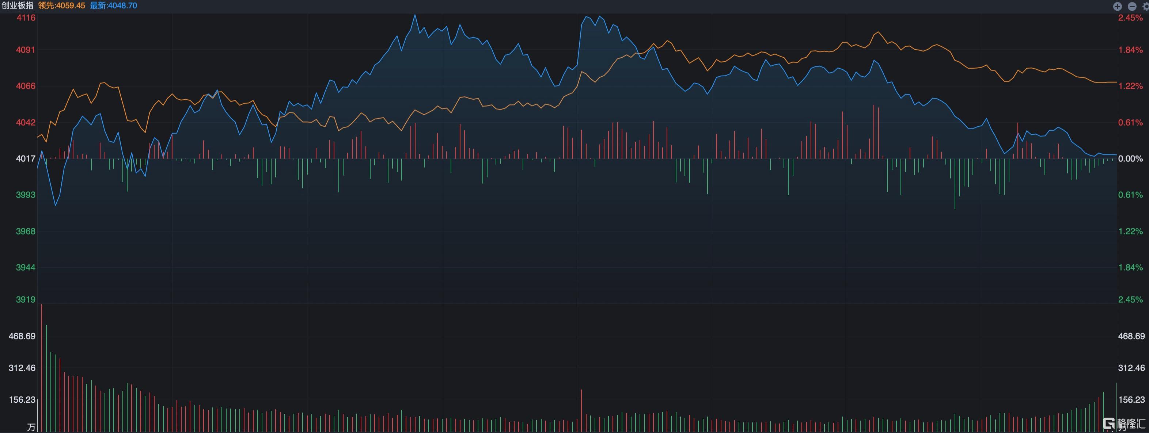Click the 4042 price axis label
Viewport: 1149px width, 433px height.
[x=26, y=123]
